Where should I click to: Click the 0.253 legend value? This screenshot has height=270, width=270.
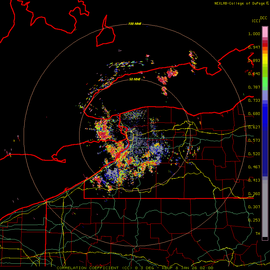click(254, 220)
